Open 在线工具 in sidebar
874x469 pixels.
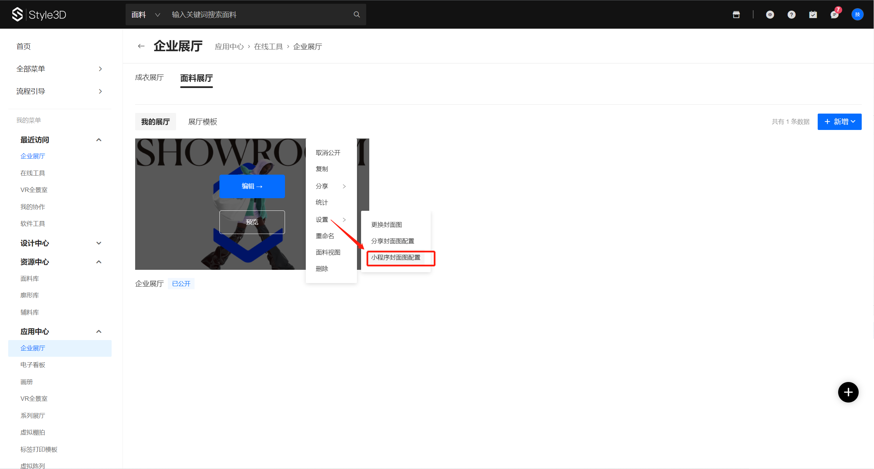pyautogui.click(x=33, y=173)
